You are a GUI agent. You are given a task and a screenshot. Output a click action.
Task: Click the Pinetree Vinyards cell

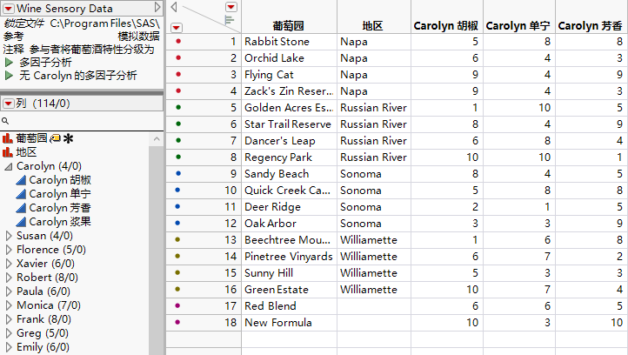(289, 257)
